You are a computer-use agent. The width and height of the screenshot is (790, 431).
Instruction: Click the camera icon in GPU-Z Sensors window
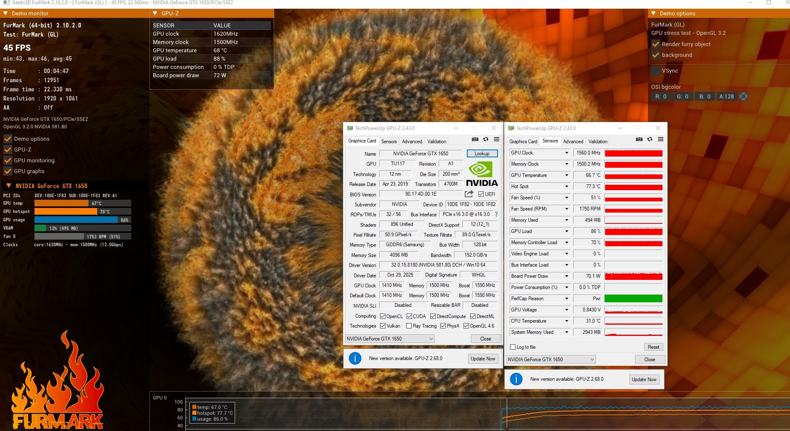pyautogui.click(x=639, y=140)
